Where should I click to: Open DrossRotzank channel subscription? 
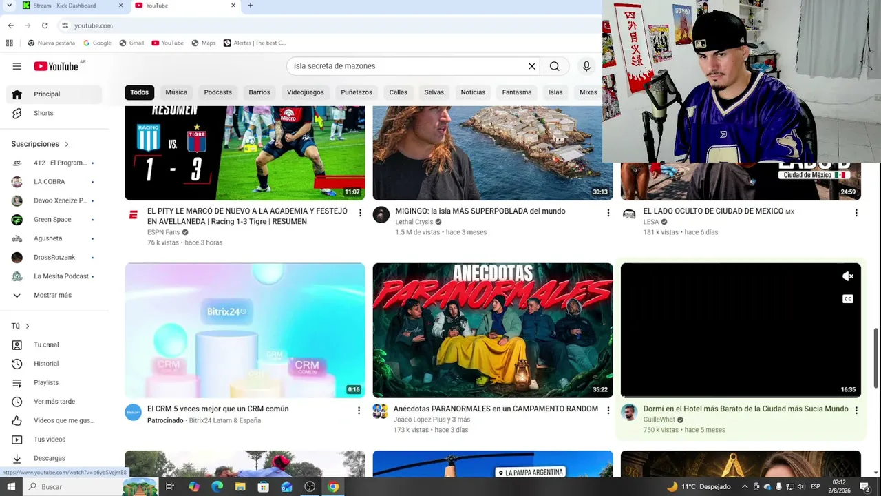(x=54, y=257)
